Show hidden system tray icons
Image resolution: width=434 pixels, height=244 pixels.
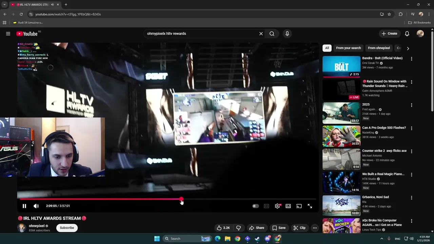(381, 239)
